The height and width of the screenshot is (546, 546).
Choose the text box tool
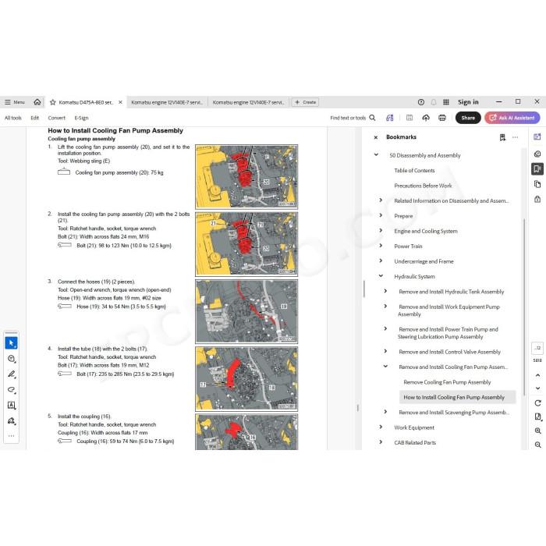click(12, 406)
